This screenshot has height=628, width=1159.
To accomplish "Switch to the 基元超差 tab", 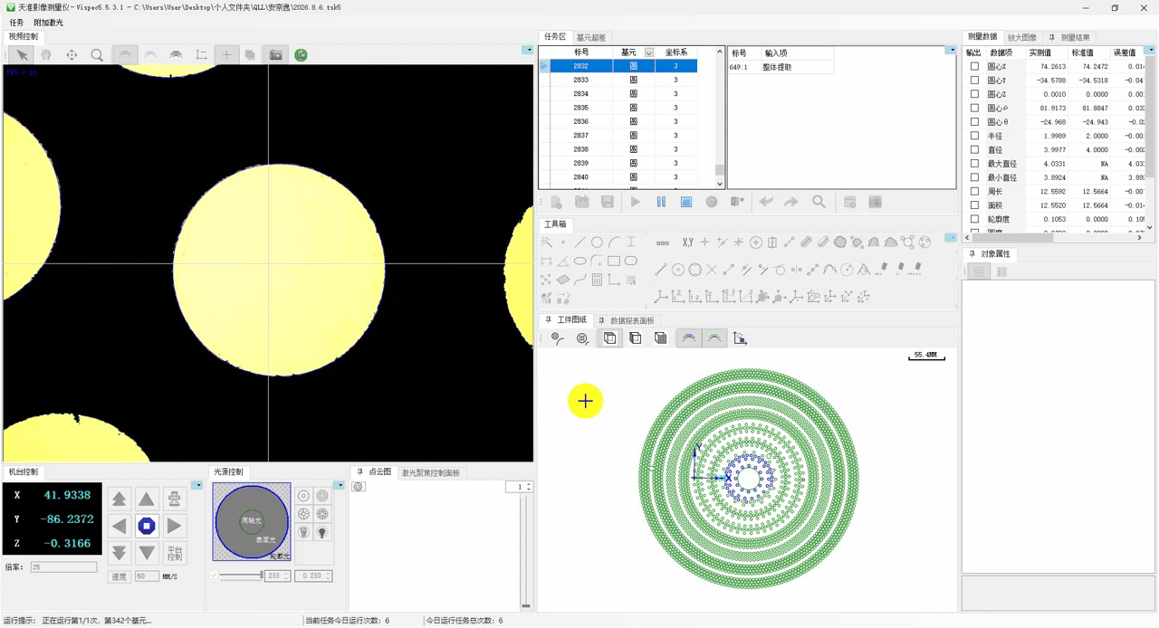I will click(591, 37).
